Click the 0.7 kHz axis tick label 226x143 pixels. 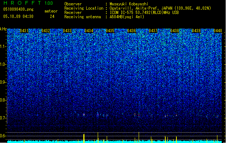click(3, 118)
